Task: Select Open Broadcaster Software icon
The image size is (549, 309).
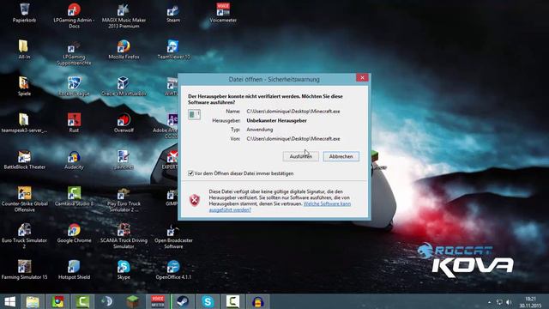Action: tap(173, 236)
